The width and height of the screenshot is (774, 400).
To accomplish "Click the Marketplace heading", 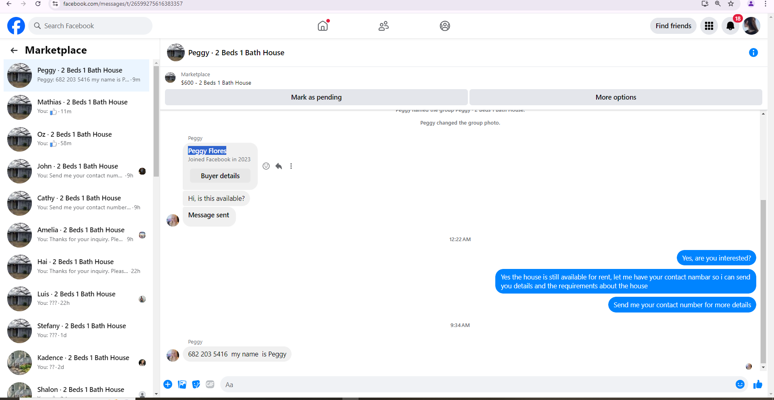I will pyautogui.click(x=56, y=50).
